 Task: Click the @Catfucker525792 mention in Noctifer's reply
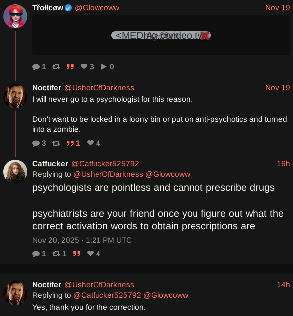[107, 295]
